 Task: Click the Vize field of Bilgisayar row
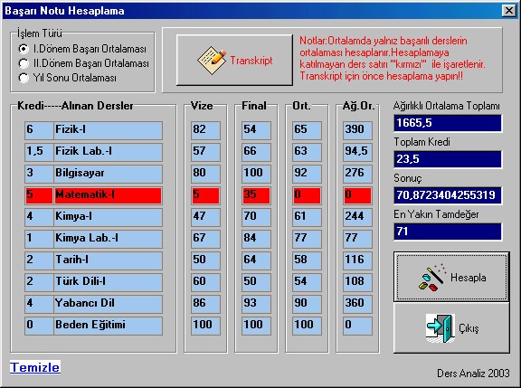tap(205, 174)
